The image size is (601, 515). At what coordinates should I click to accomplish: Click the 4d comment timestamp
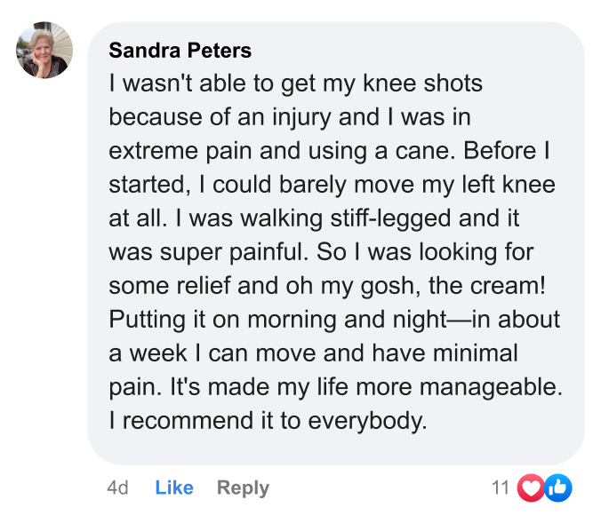coord(117,487)
